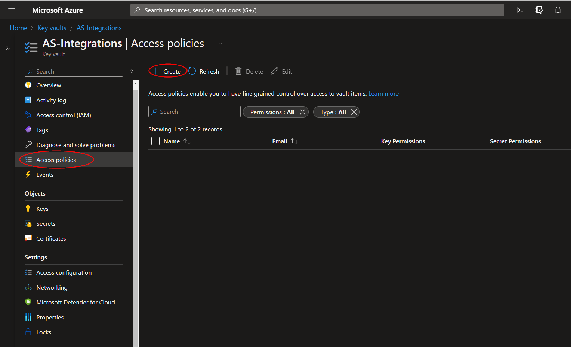
Task: Click the Delete toolbar button
Action: (249, 71)
